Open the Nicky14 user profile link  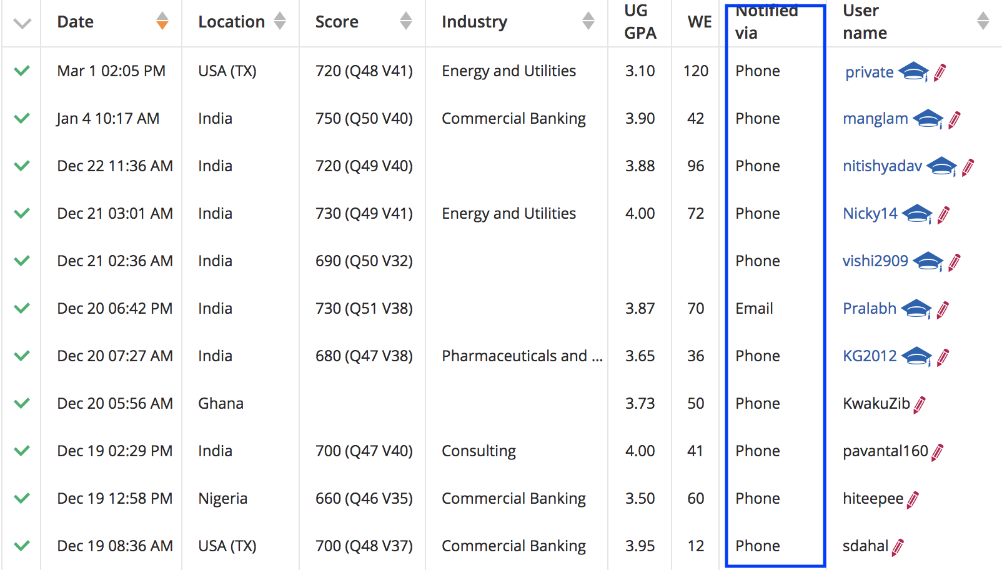pyautogui.click(x=870, y=213)
